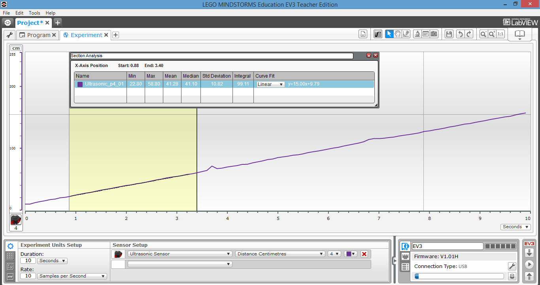Open the Help menu
This screenshot has width=540, height=285.
click(50, 13)
